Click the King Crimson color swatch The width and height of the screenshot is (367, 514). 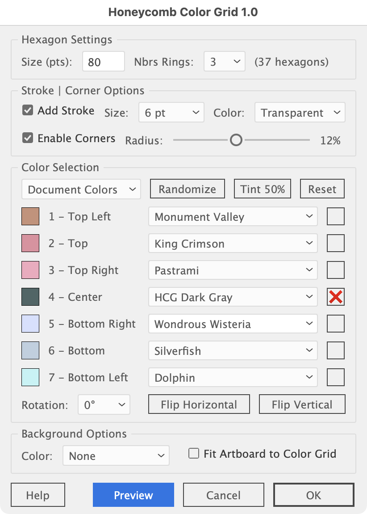[x=30, y=244]
